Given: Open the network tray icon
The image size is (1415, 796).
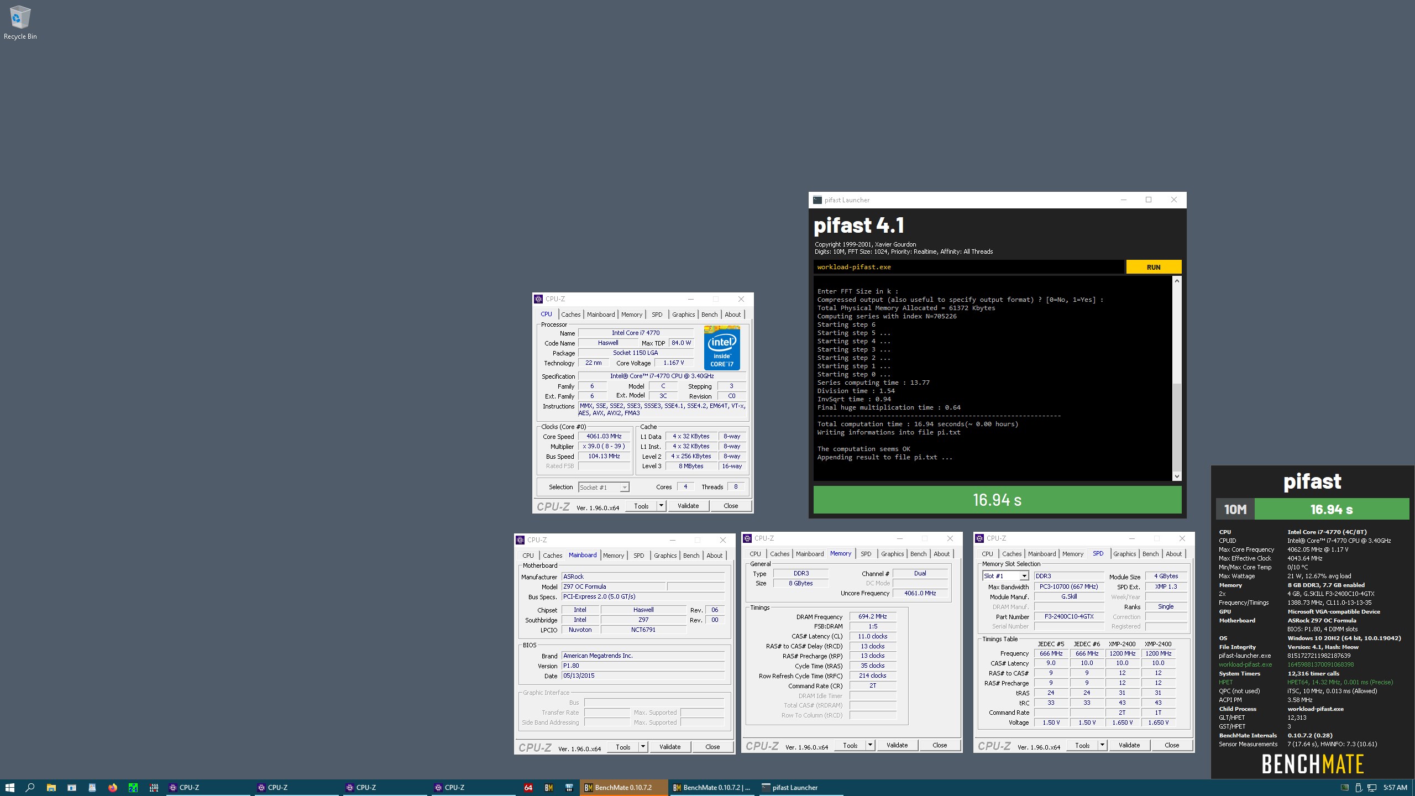Looking at the screenshot, I should point(1372,787).
